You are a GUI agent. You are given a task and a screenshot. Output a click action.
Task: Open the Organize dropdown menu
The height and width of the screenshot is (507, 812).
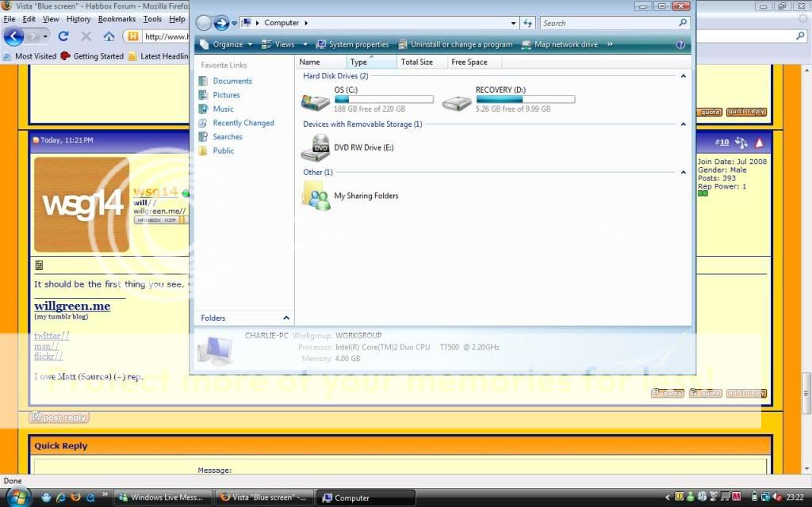227,45
